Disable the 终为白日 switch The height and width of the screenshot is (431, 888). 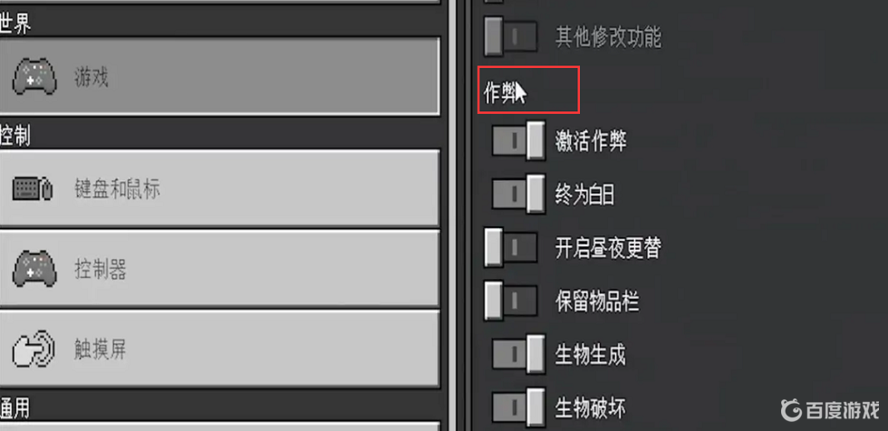coord(518,195)
